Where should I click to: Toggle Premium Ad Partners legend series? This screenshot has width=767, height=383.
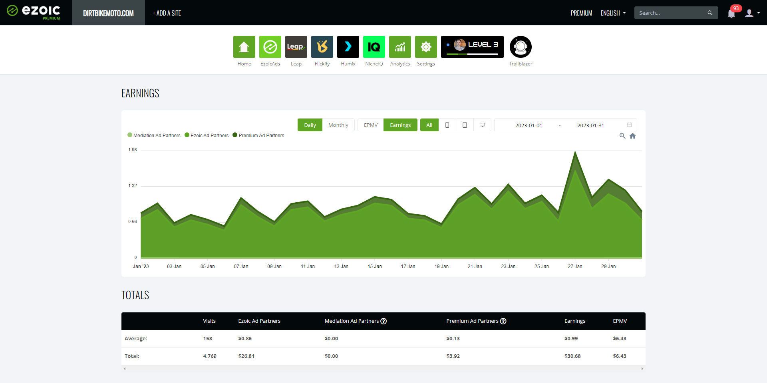[258, 135]
